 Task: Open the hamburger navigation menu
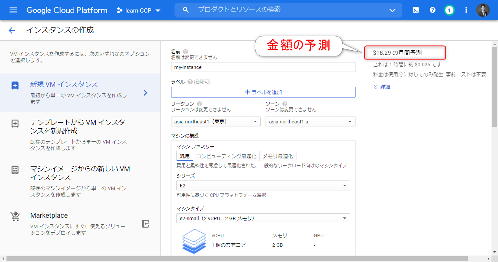pos(13,10)
